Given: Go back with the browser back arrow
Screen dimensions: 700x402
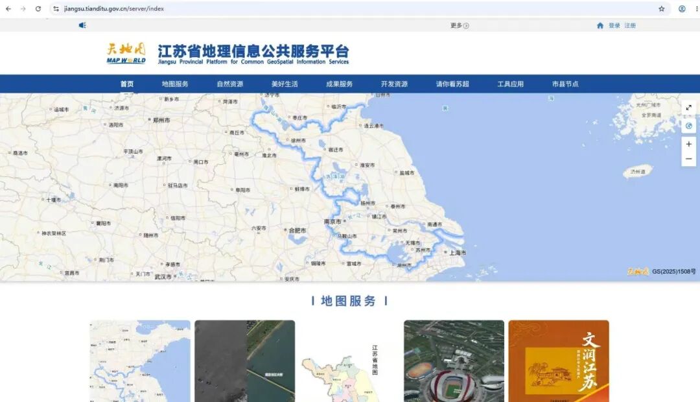Looking at the screenshot, I should coord(8,8).
